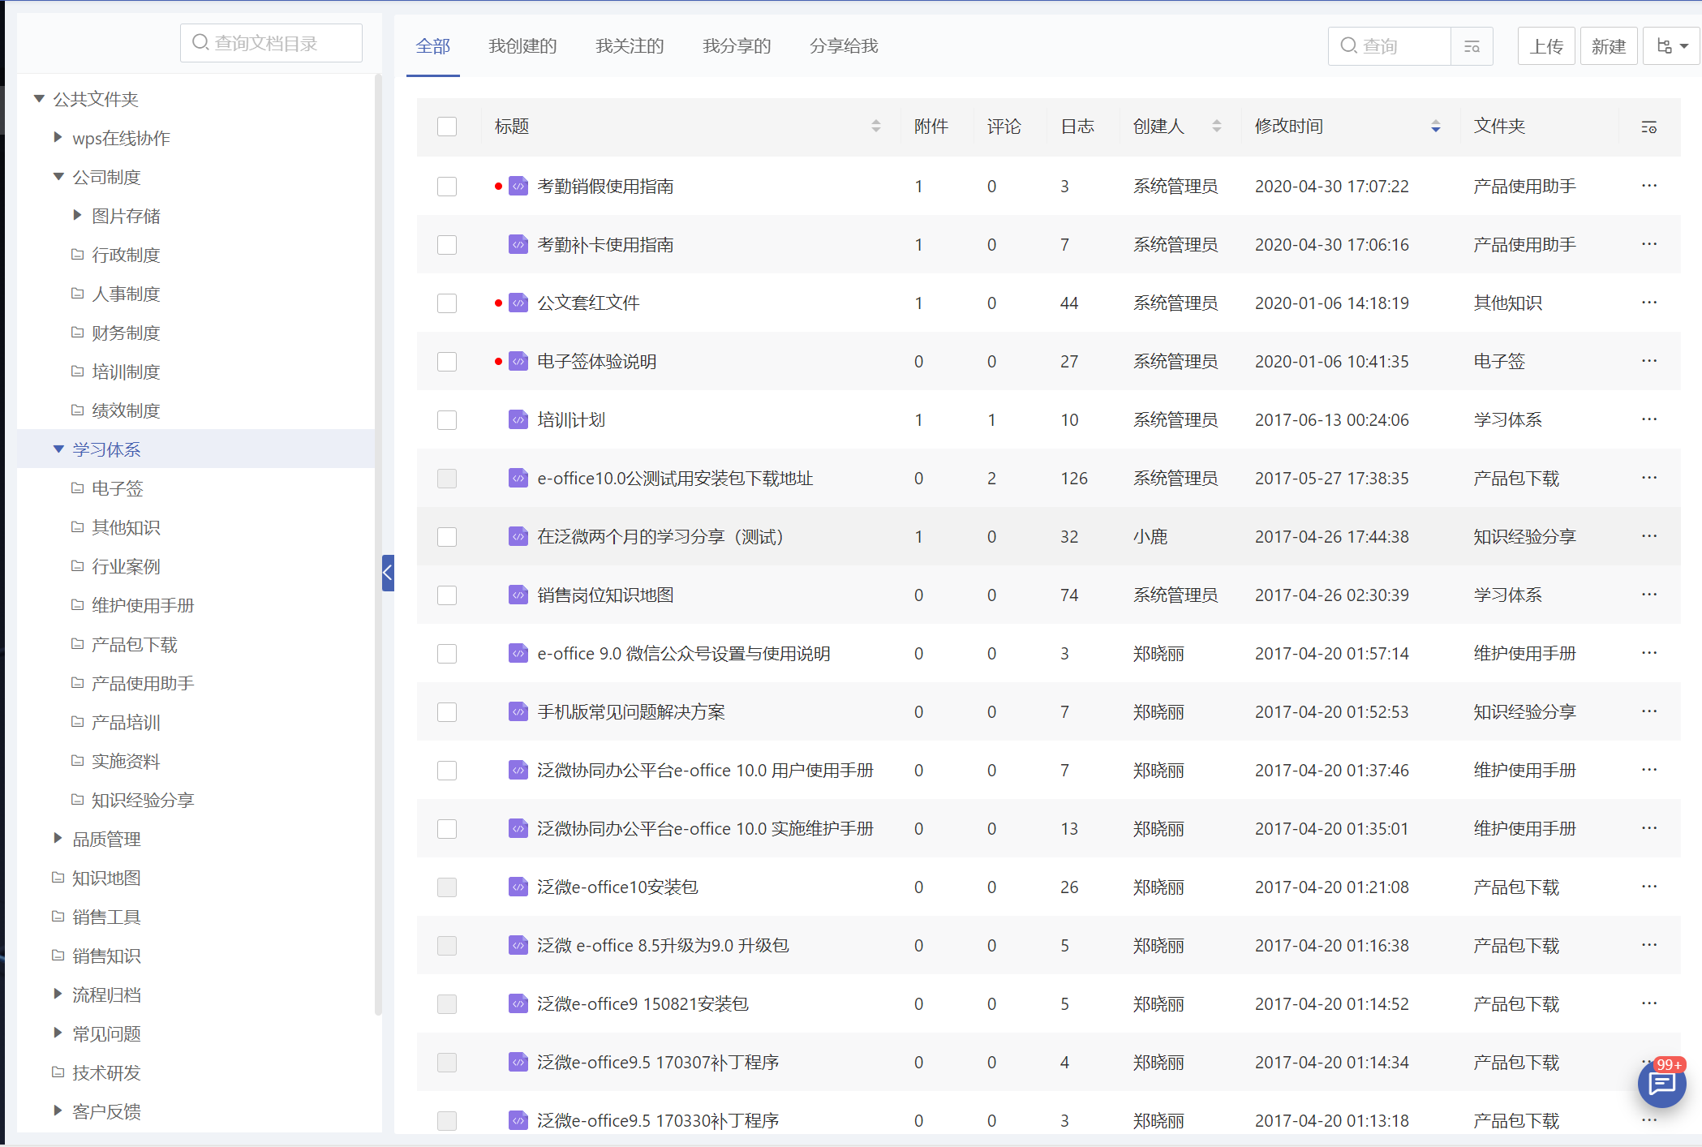1702x1147 pixels.
Task: Click folder icon beside 产品培训
Action: point(78,722)
